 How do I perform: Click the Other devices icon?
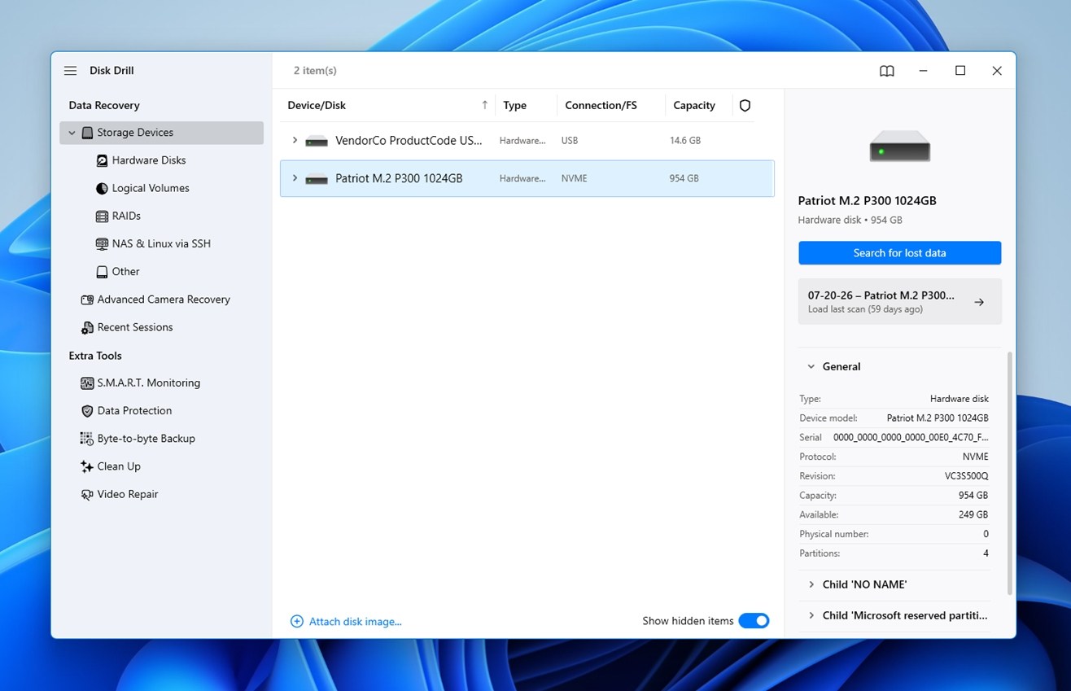[102, 272]
